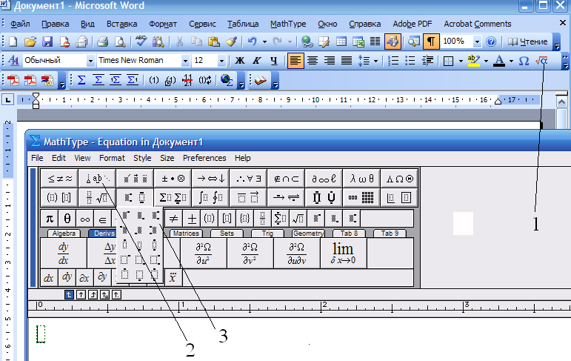
Task: Open the fraction and radical templates palette
Action: pyautogui.click(x=97, y=198)
